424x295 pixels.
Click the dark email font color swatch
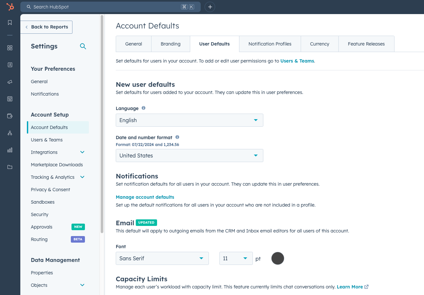[278, 258]
